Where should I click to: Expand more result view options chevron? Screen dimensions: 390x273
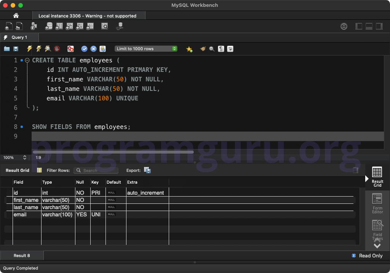377,246
